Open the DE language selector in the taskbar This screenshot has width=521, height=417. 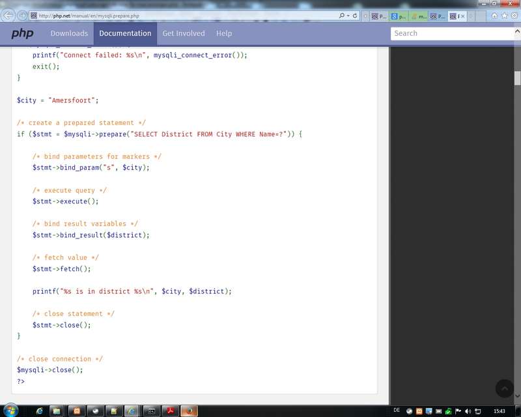pyautogui.click(x=397, y=410)
